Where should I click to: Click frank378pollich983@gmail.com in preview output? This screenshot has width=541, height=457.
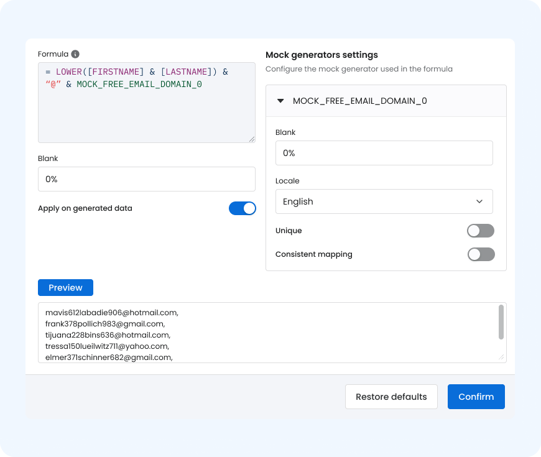point(104,324)
